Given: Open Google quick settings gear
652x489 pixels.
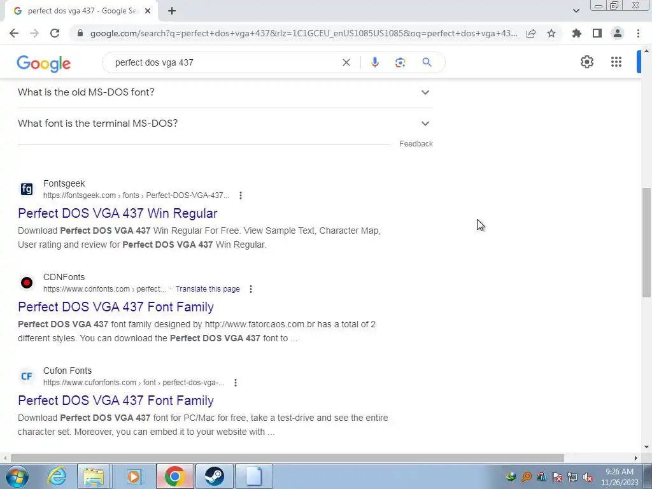Looking at the screenshot, I should click(586, 62).
